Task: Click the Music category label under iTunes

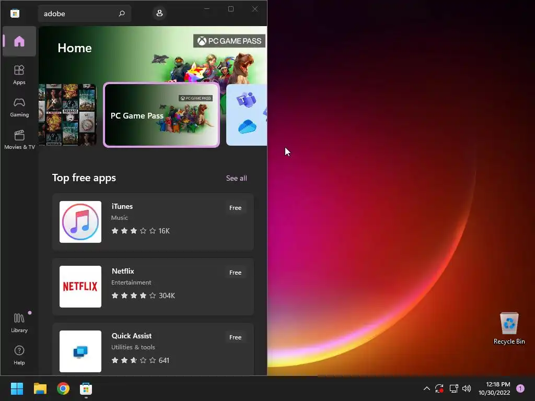Action: click(120, 218)
